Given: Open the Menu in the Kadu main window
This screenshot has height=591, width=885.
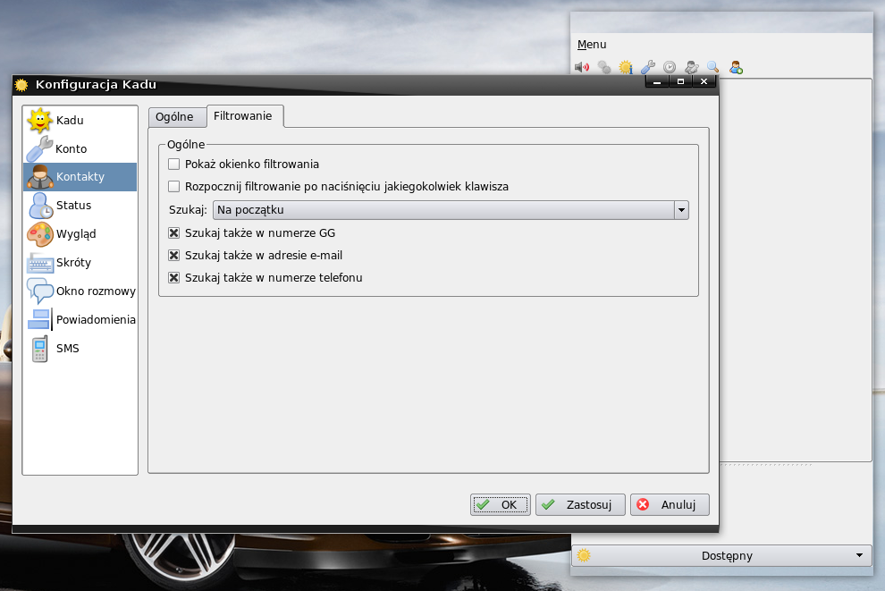Looking at the screenshot, I should [x=592, y=45].
